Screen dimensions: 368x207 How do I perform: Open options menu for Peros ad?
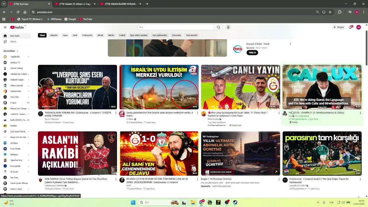click(290, 44)
